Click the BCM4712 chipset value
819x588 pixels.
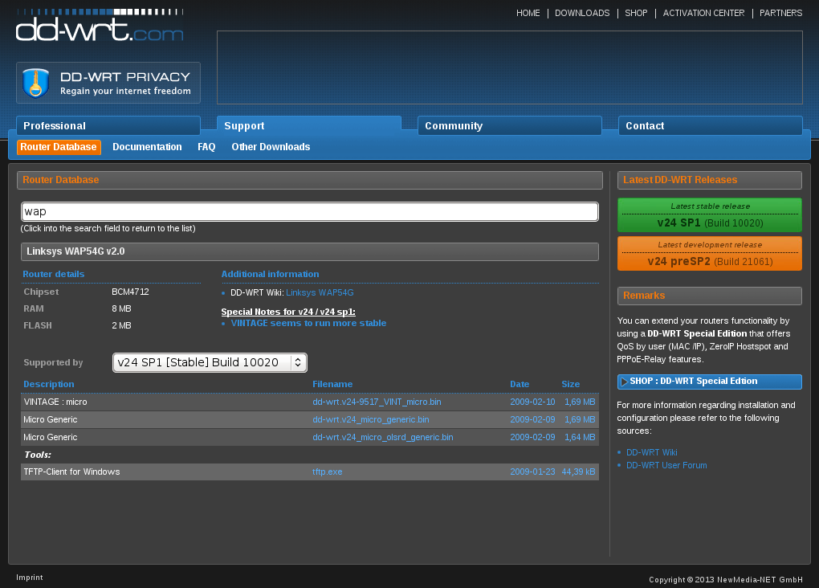pyautogui.click(x=131, y=292)
